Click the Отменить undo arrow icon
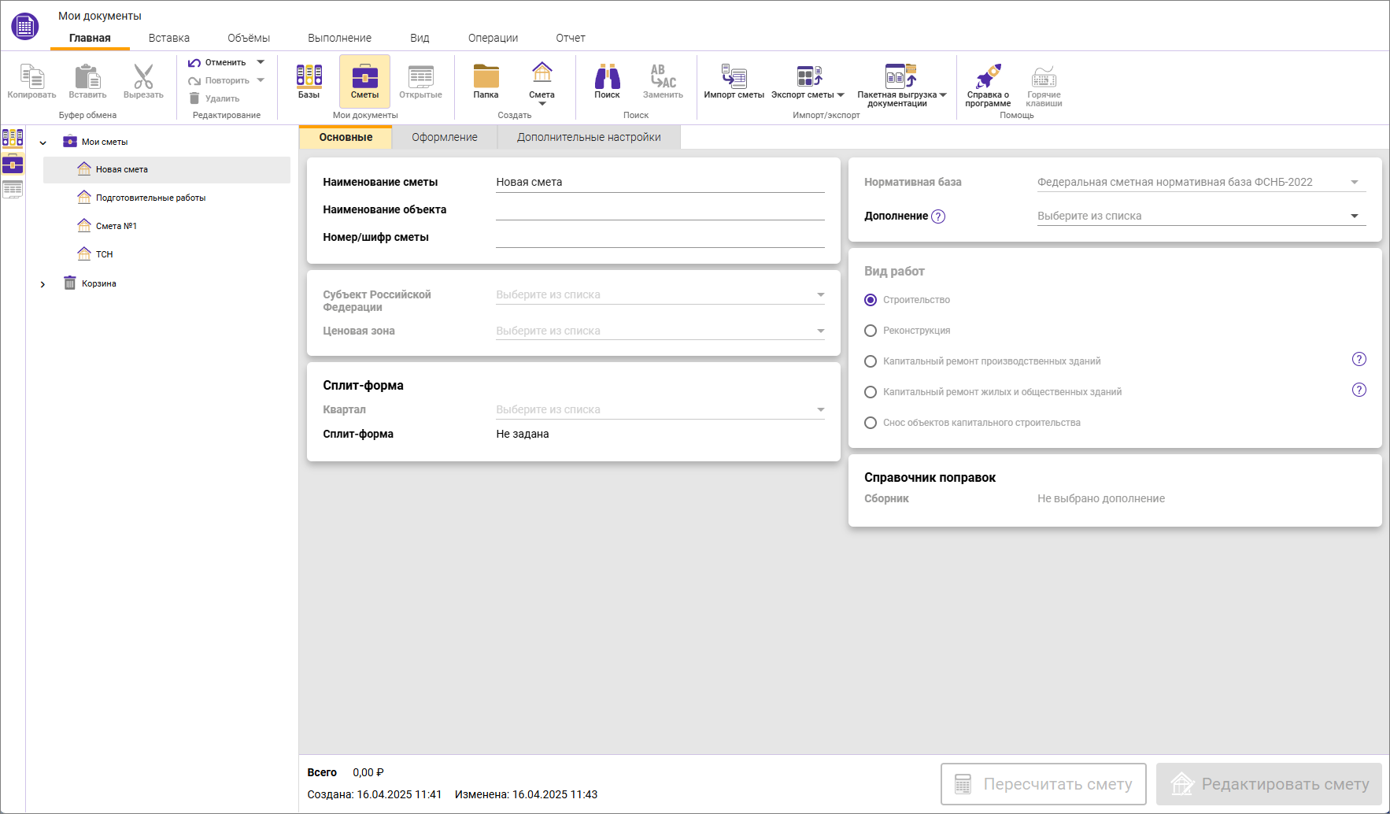The height and width of the screenshot is (814, 1390). coord(194,63)
